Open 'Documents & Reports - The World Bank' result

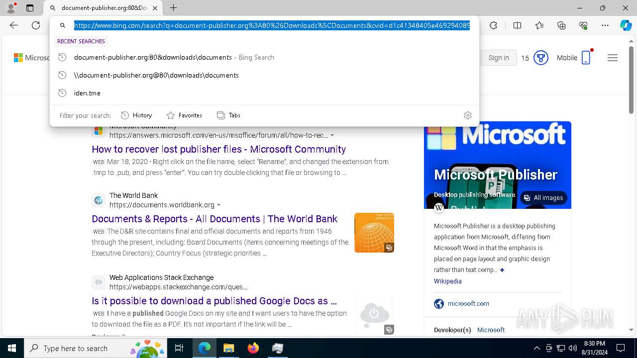pos(214,219)
